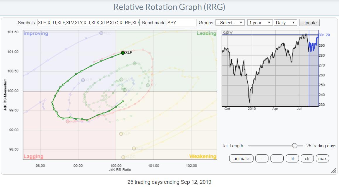Click the Update button
This screenshot has height=187, width=339.
click(309, 23)
